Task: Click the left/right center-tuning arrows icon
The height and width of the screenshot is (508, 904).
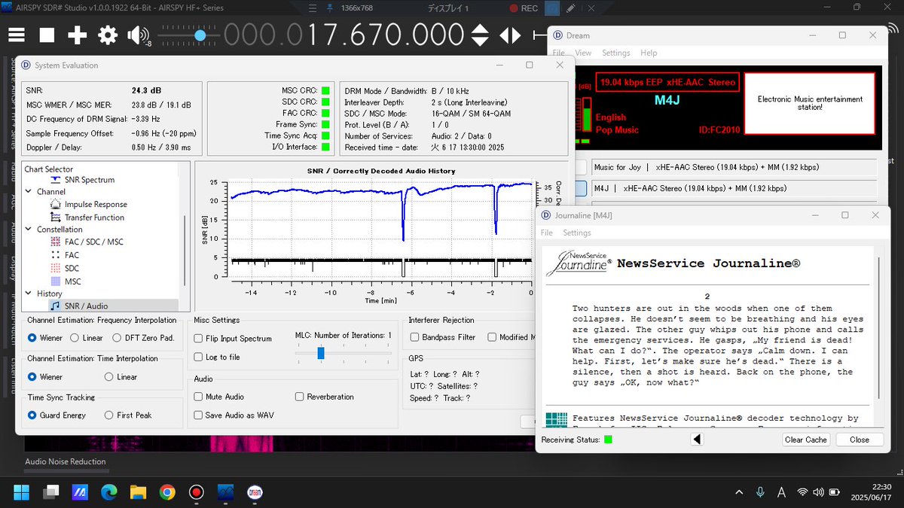Action: pos(510,35)
